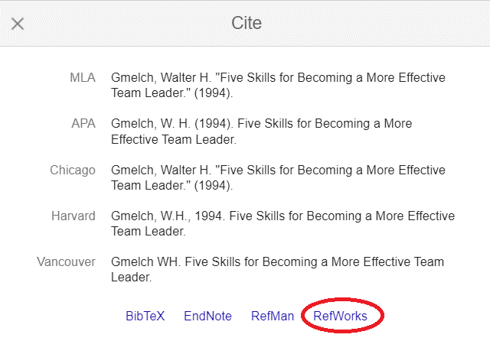
Task: Click the BibTeX export link
Action: [x=145, y=316]
